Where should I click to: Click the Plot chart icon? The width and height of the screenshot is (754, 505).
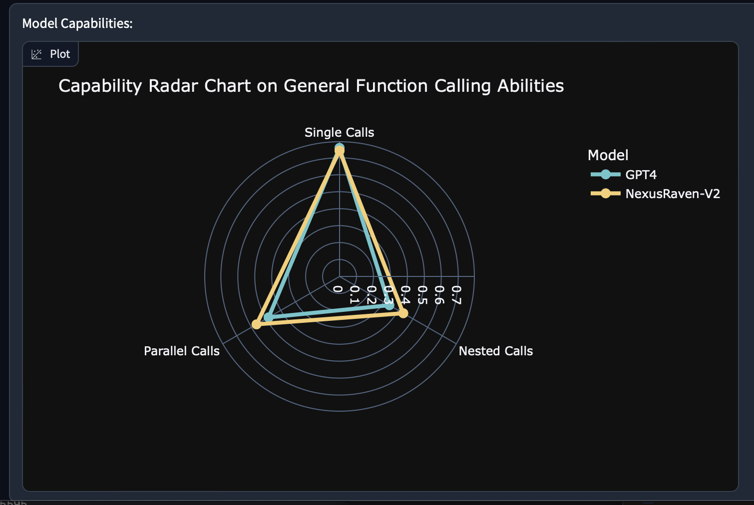[x=36, y=54]
